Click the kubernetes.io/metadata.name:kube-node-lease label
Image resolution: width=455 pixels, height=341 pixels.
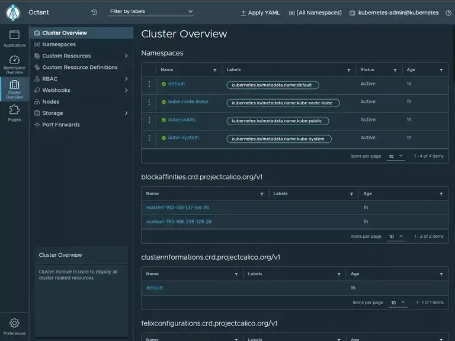tap(283, 103)
